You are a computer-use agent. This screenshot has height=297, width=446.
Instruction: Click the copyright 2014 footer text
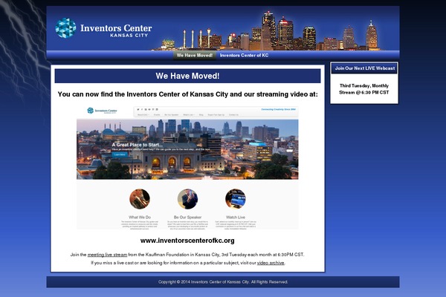coord(223,282)
